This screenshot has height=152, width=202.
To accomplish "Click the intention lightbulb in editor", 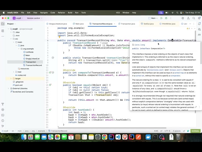I will click(59, 37).
